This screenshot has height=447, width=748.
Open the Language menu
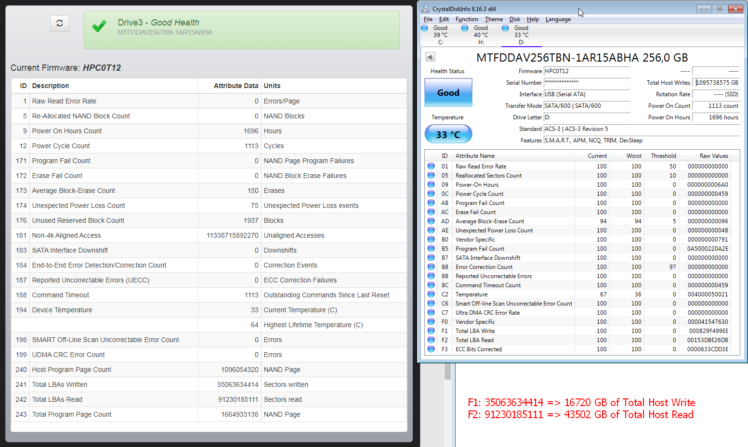[x=558, y=19]
